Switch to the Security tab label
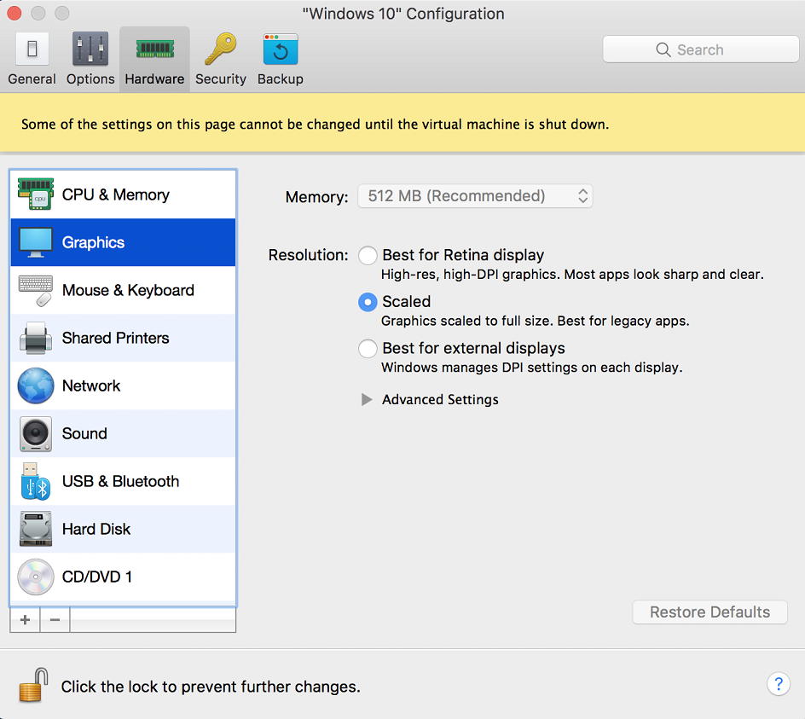This screenshot has height=719, width=805. click(221, 79)
